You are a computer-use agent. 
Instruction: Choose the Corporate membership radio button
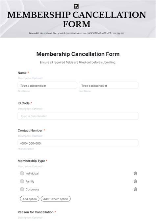tap(22, 189)
